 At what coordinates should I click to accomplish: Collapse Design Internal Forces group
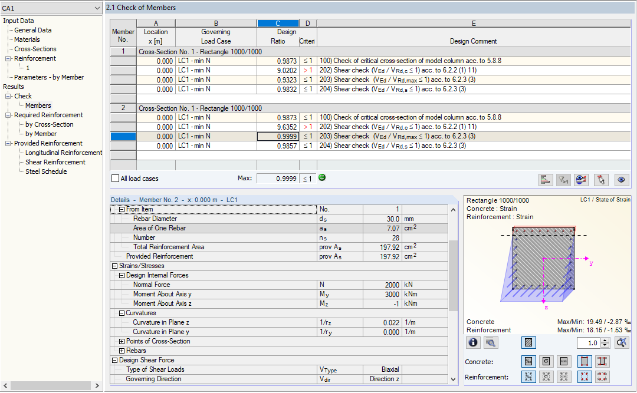pyautogui.click(x=122, y=275)
